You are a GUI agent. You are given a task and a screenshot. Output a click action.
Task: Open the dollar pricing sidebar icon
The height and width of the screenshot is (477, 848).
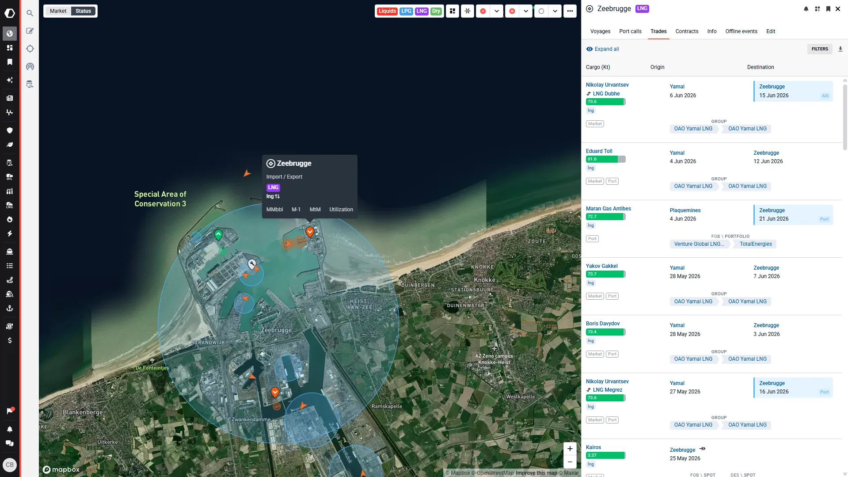(x=10, y=340)
